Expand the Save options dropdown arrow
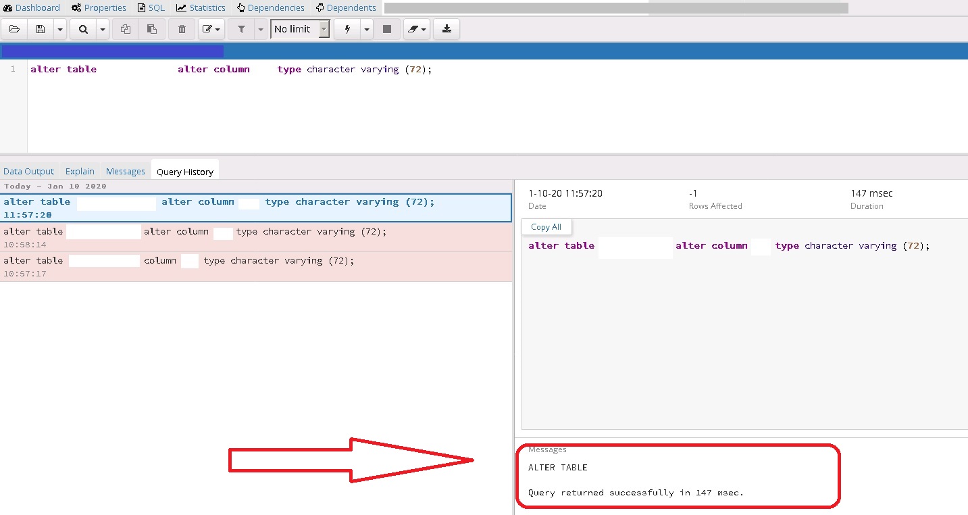Image resolution: width=968 pixels, height=515 pixels. pyautogui.click(x=60, y=29)
